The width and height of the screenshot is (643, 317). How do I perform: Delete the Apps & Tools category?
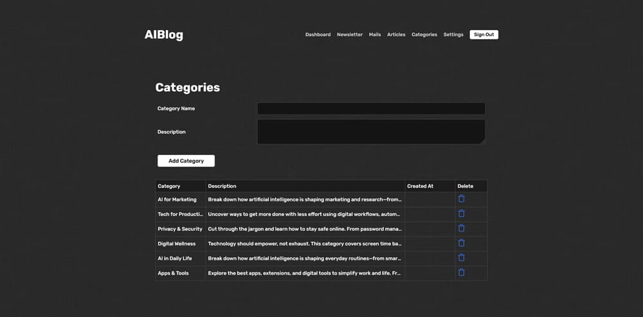(x=461, y=273)
